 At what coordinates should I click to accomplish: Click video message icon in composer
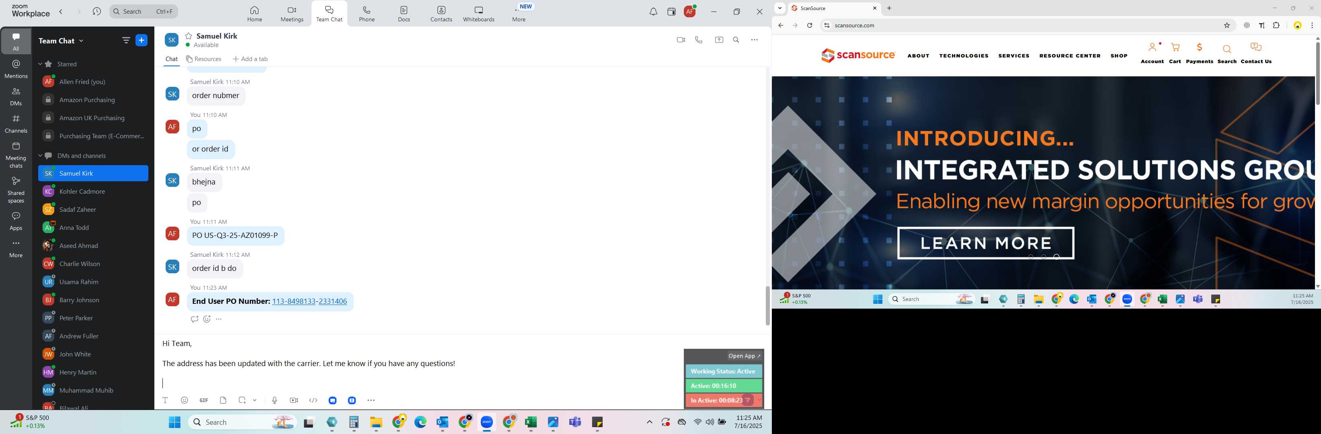point(294,401)
